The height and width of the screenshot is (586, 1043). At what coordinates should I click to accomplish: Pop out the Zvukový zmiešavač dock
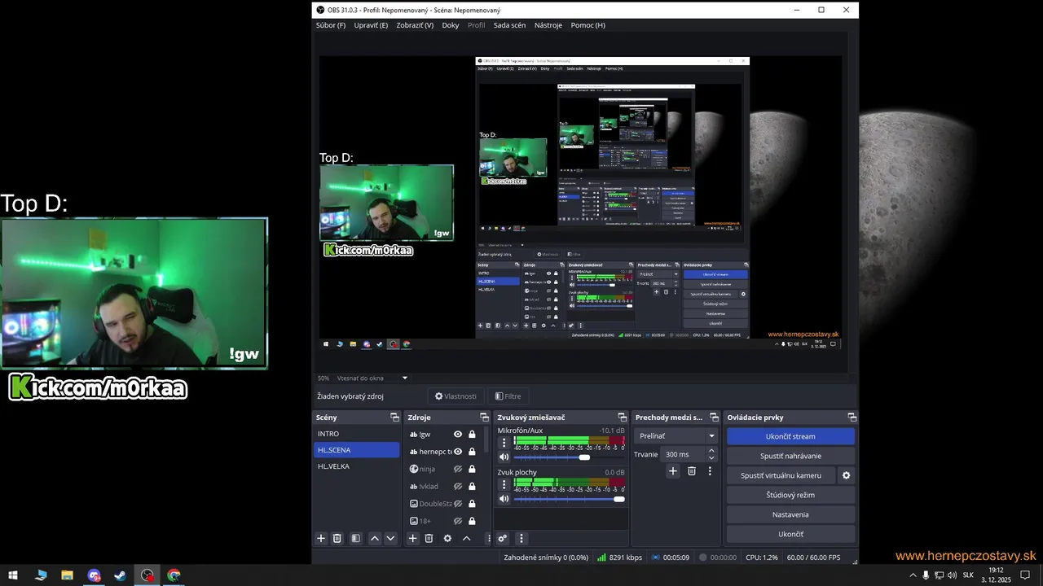point(623,418)
